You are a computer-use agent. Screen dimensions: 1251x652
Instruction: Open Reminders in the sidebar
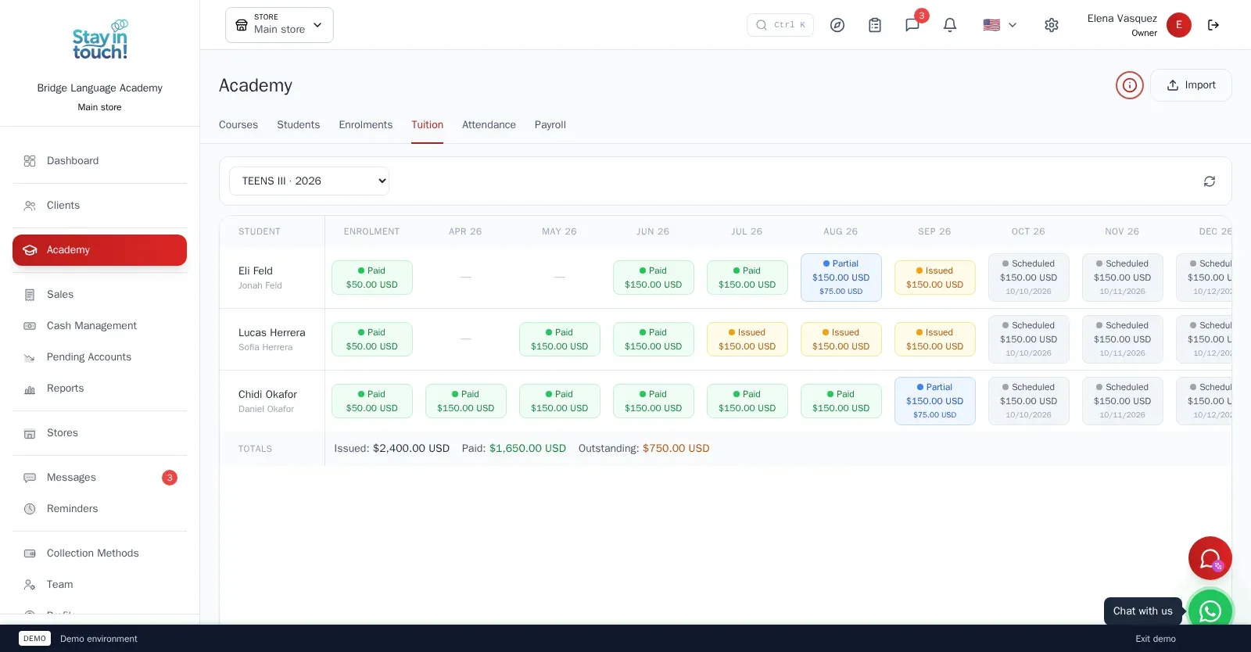point(99,509)
